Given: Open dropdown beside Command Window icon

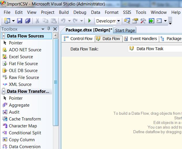Looking at the screenshot, I should (166, 21).
